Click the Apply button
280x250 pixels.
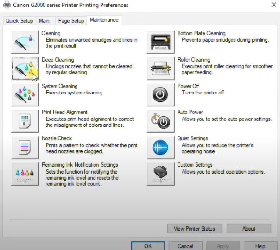click(223, 246)
